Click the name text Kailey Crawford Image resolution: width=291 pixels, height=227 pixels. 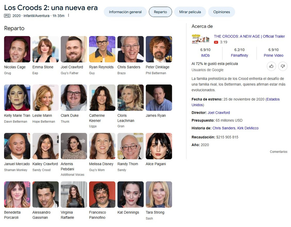point(45,164)
